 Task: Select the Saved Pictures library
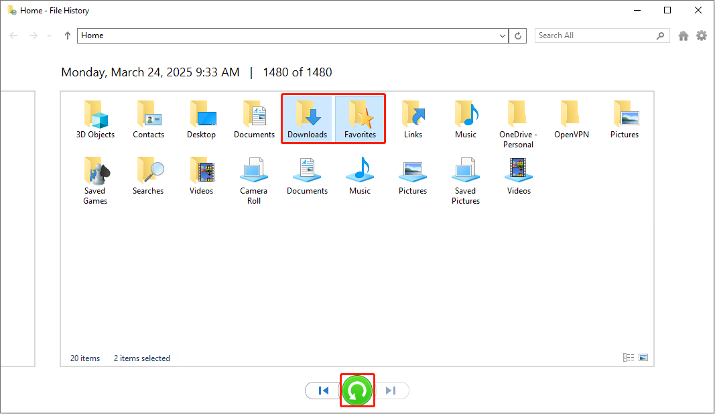tap(465, 180)
